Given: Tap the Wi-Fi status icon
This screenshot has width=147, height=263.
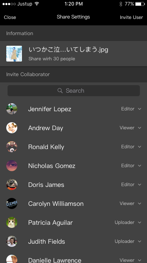Looking at the screenshot, I should pos(37,4).
